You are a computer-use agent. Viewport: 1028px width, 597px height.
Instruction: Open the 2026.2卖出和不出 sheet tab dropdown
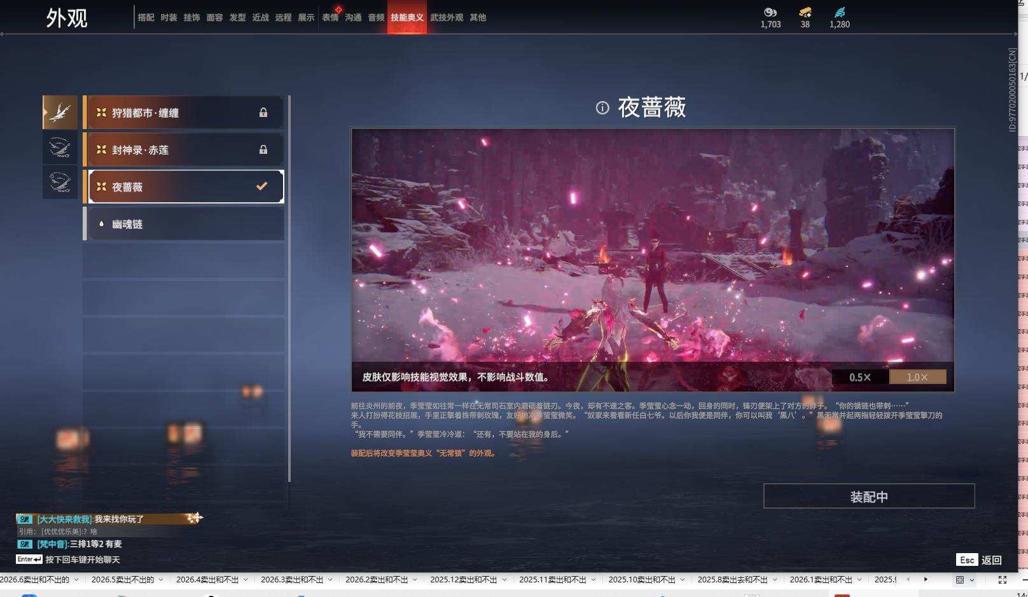pyautogui.click(x=415, y=580)
